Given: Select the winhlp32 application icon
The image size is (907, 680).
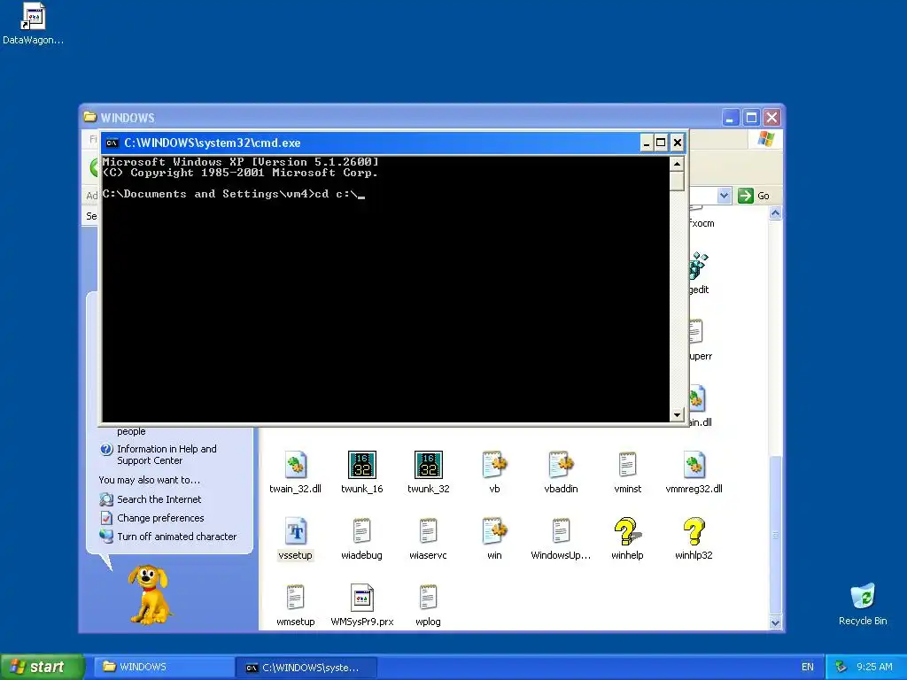Looking at the screenshot, I should point(694,531).
